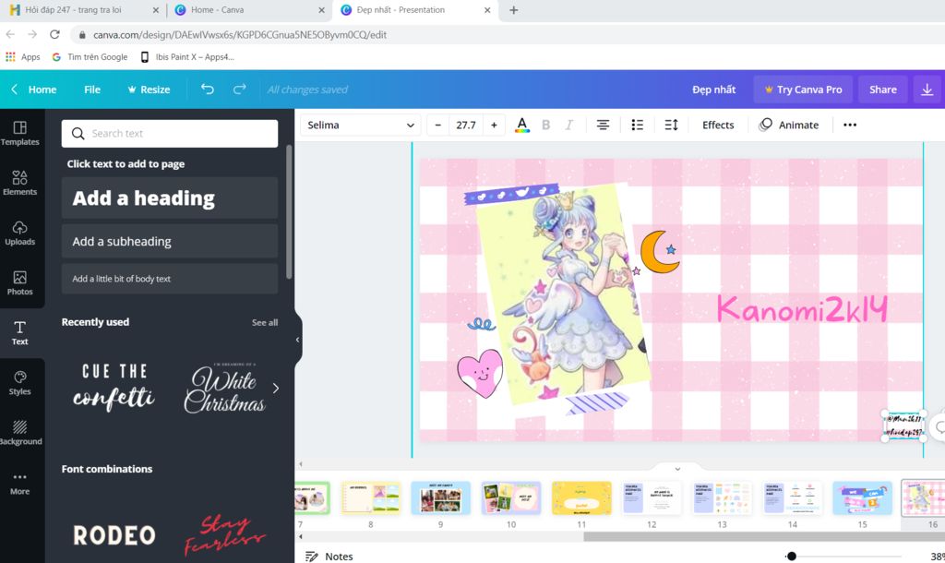The width and height of the screenshot is (945, 563).
Task: Open the three-dot more options menu
Action: click(x=850, y=125)
